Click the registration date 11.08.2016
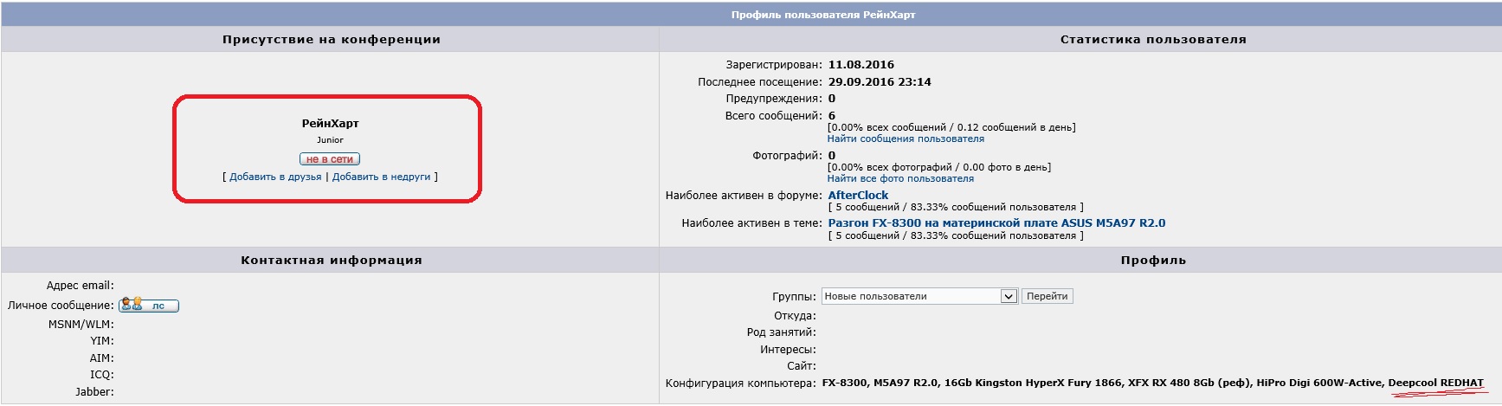Image resolution: width=1502 pixels, height=406 pixels. (861, 65)
